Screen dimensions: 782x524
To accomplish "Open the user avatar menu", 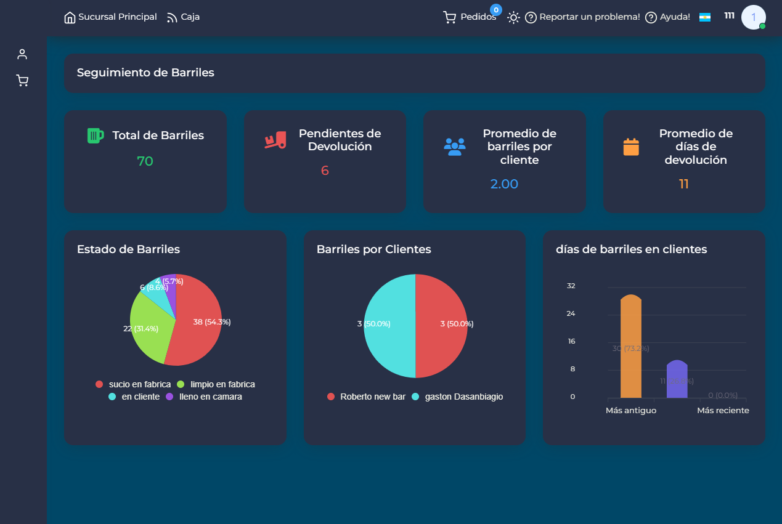I will click(753, 17).
